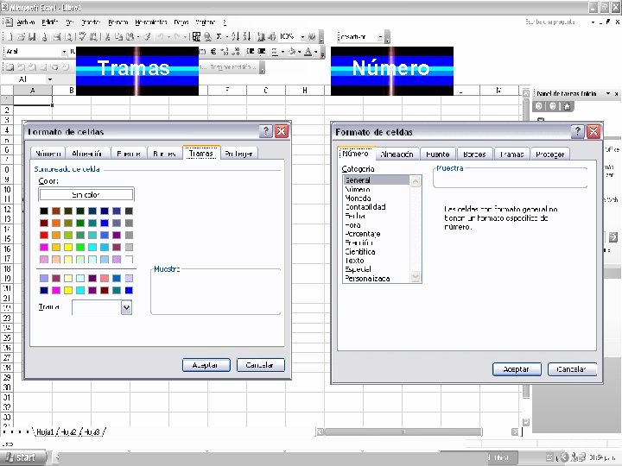The height and width of the screenshot is (466, 622).
Task: Switch to Fuente tab in Categoría dialog
Action: tap(437, 154)
